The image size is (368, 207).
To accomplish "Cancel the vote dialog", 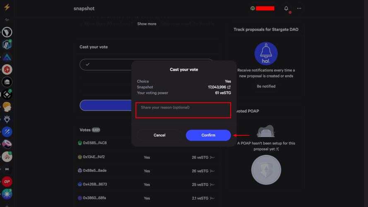I will [159, 135].
